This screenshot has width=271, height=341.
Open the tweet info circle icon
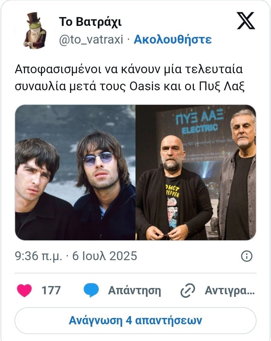point(247,256)
